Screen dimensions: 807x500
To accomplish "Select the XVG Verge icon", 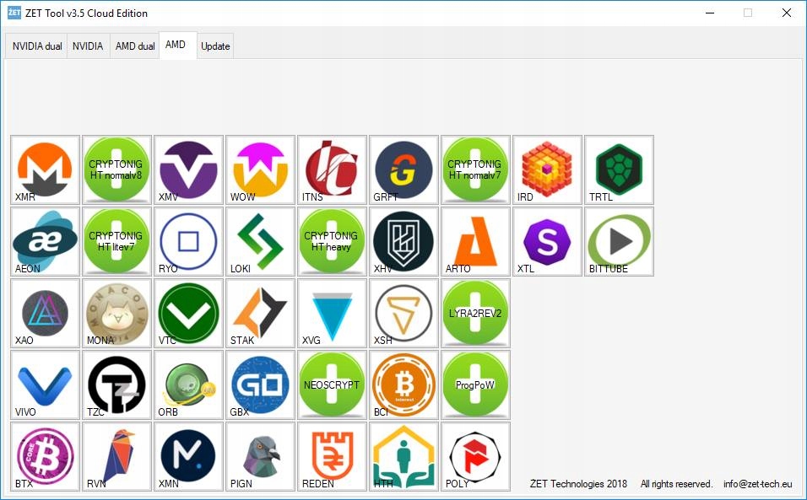I will pos(332,314).
